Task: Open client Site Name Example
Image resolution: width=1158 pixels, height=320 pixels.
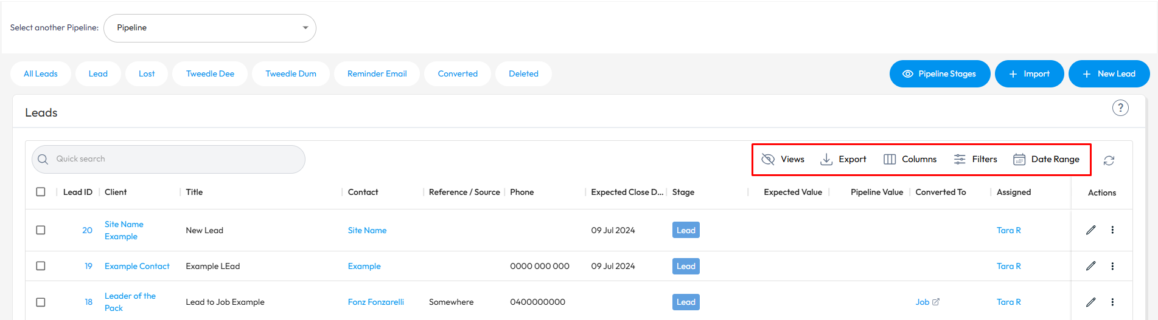Action: tap(124, 230)
